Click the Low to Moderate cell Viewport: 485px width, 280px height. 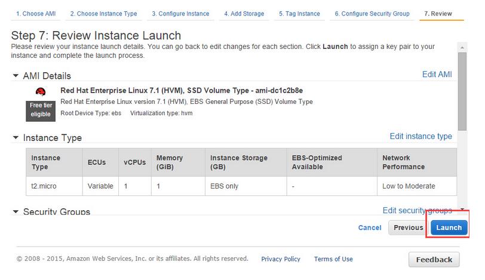[417, 186]
